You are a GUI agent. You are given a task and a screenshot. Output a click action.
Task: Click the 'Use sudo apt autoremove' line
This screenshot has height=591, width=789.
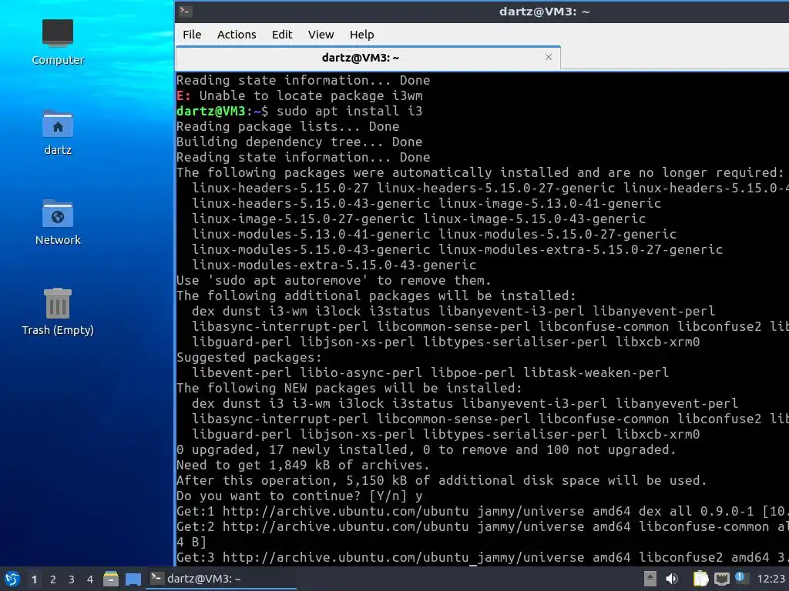[334, 280]
